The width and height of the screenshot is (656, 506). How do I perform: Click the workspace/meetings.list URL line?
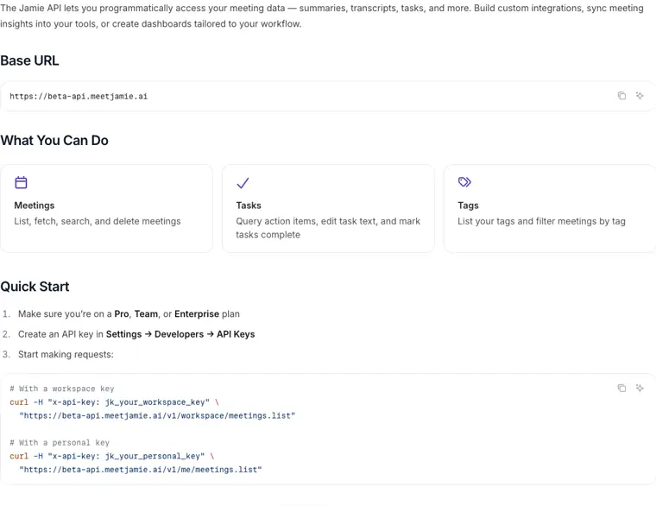157,415
